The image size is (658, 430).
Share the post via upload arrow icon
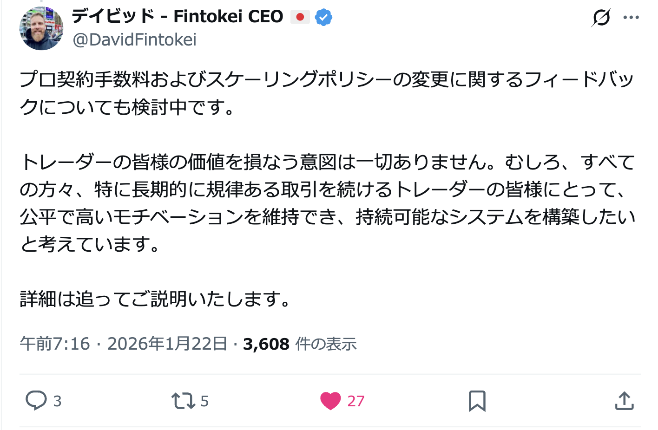[624, 401]
